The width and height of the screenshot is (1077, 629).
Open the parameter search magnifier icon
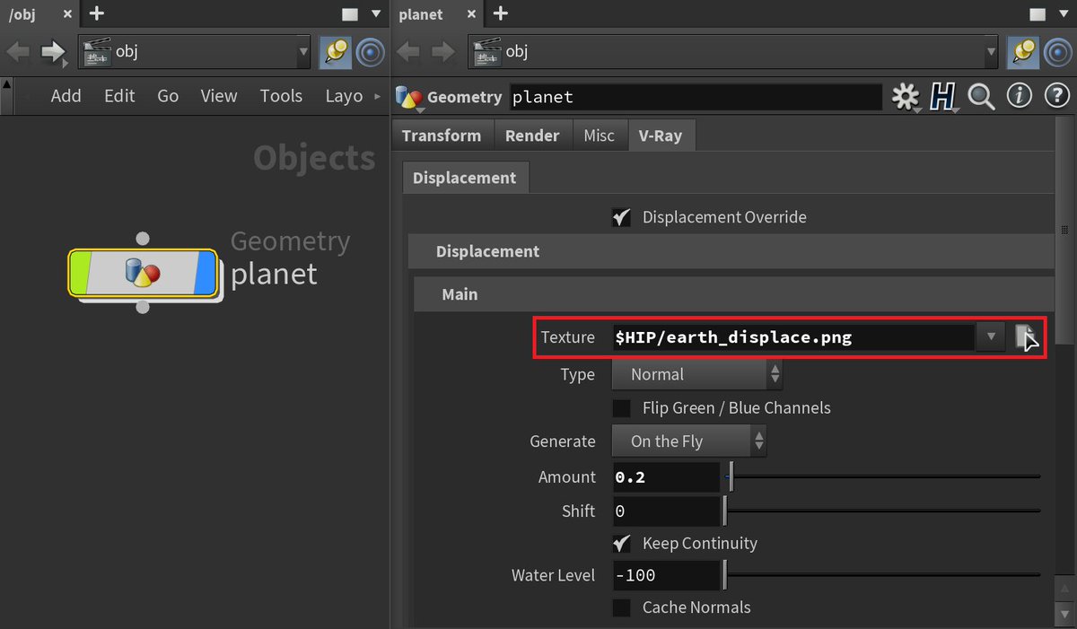tap(982, 96)
